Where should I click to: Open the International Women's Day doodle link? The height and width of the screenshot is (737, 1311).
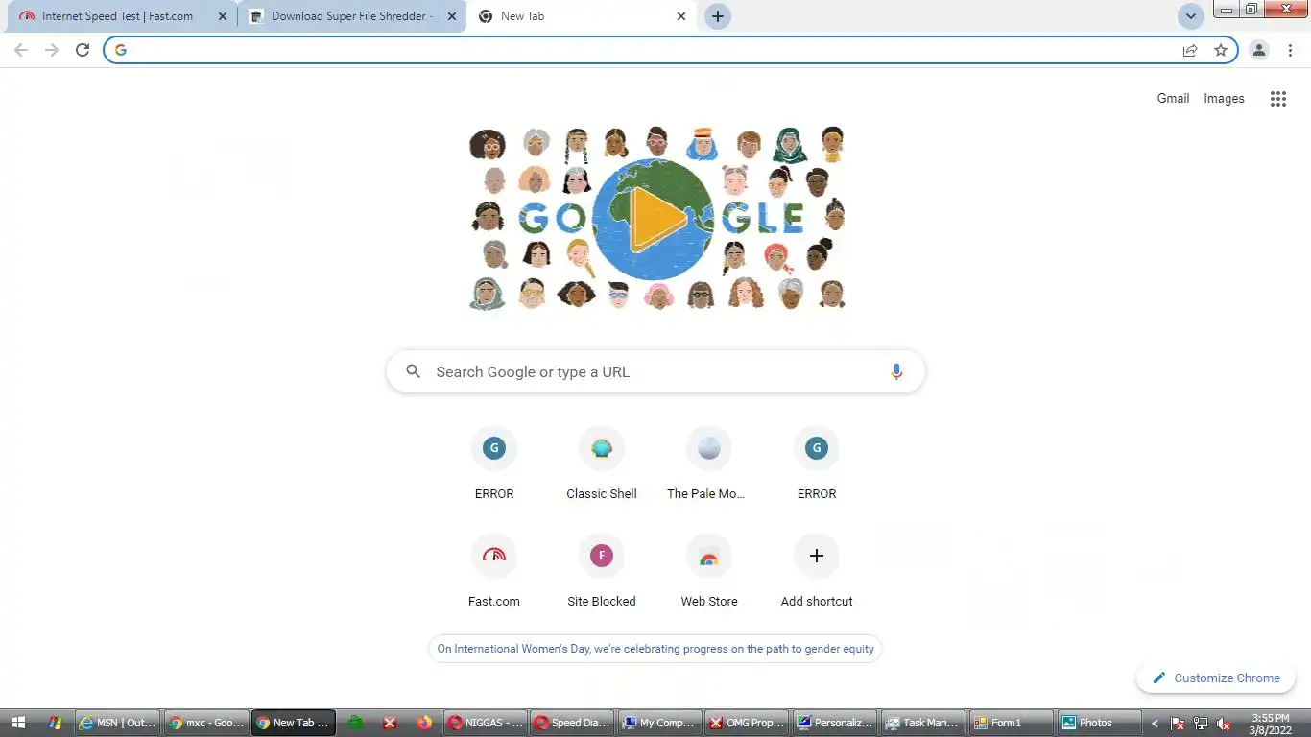pyautogui.click(x=655, y=649)
